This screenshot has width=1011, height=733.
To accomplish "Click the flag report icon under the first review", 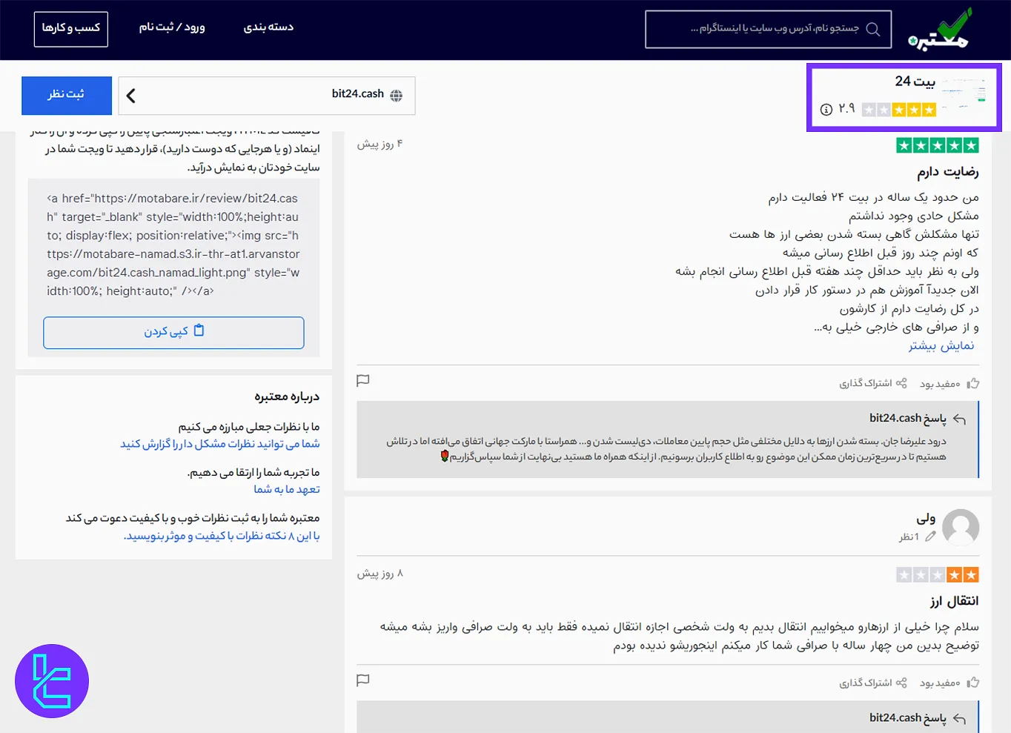I will pyautogui.click(x=363, y=380).
